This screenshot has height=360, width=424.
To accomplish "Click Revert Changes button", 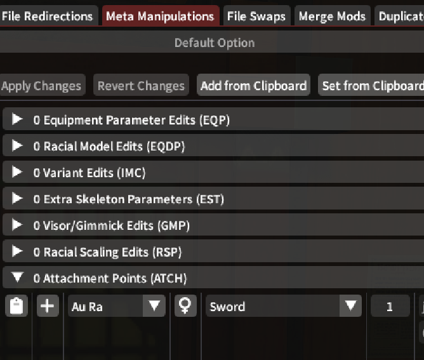I will tap(141, 86).
